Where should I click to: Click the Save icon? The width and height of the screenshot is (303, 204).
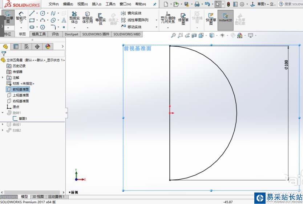(186, 4)
